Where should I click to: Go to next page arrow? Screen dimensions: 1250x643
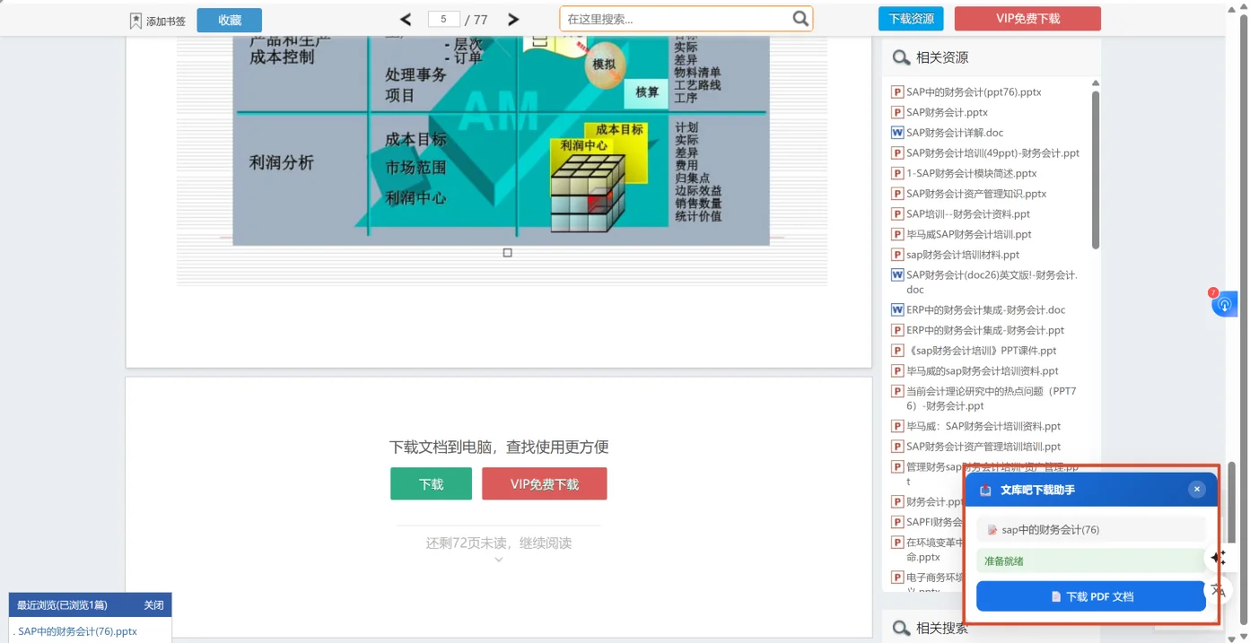coord(513,20)
